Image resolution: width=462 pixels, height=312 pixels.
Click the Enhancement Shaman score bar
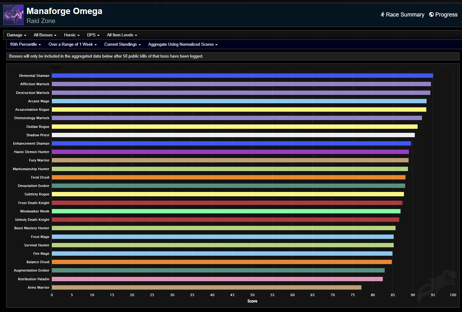click(231, 143)
